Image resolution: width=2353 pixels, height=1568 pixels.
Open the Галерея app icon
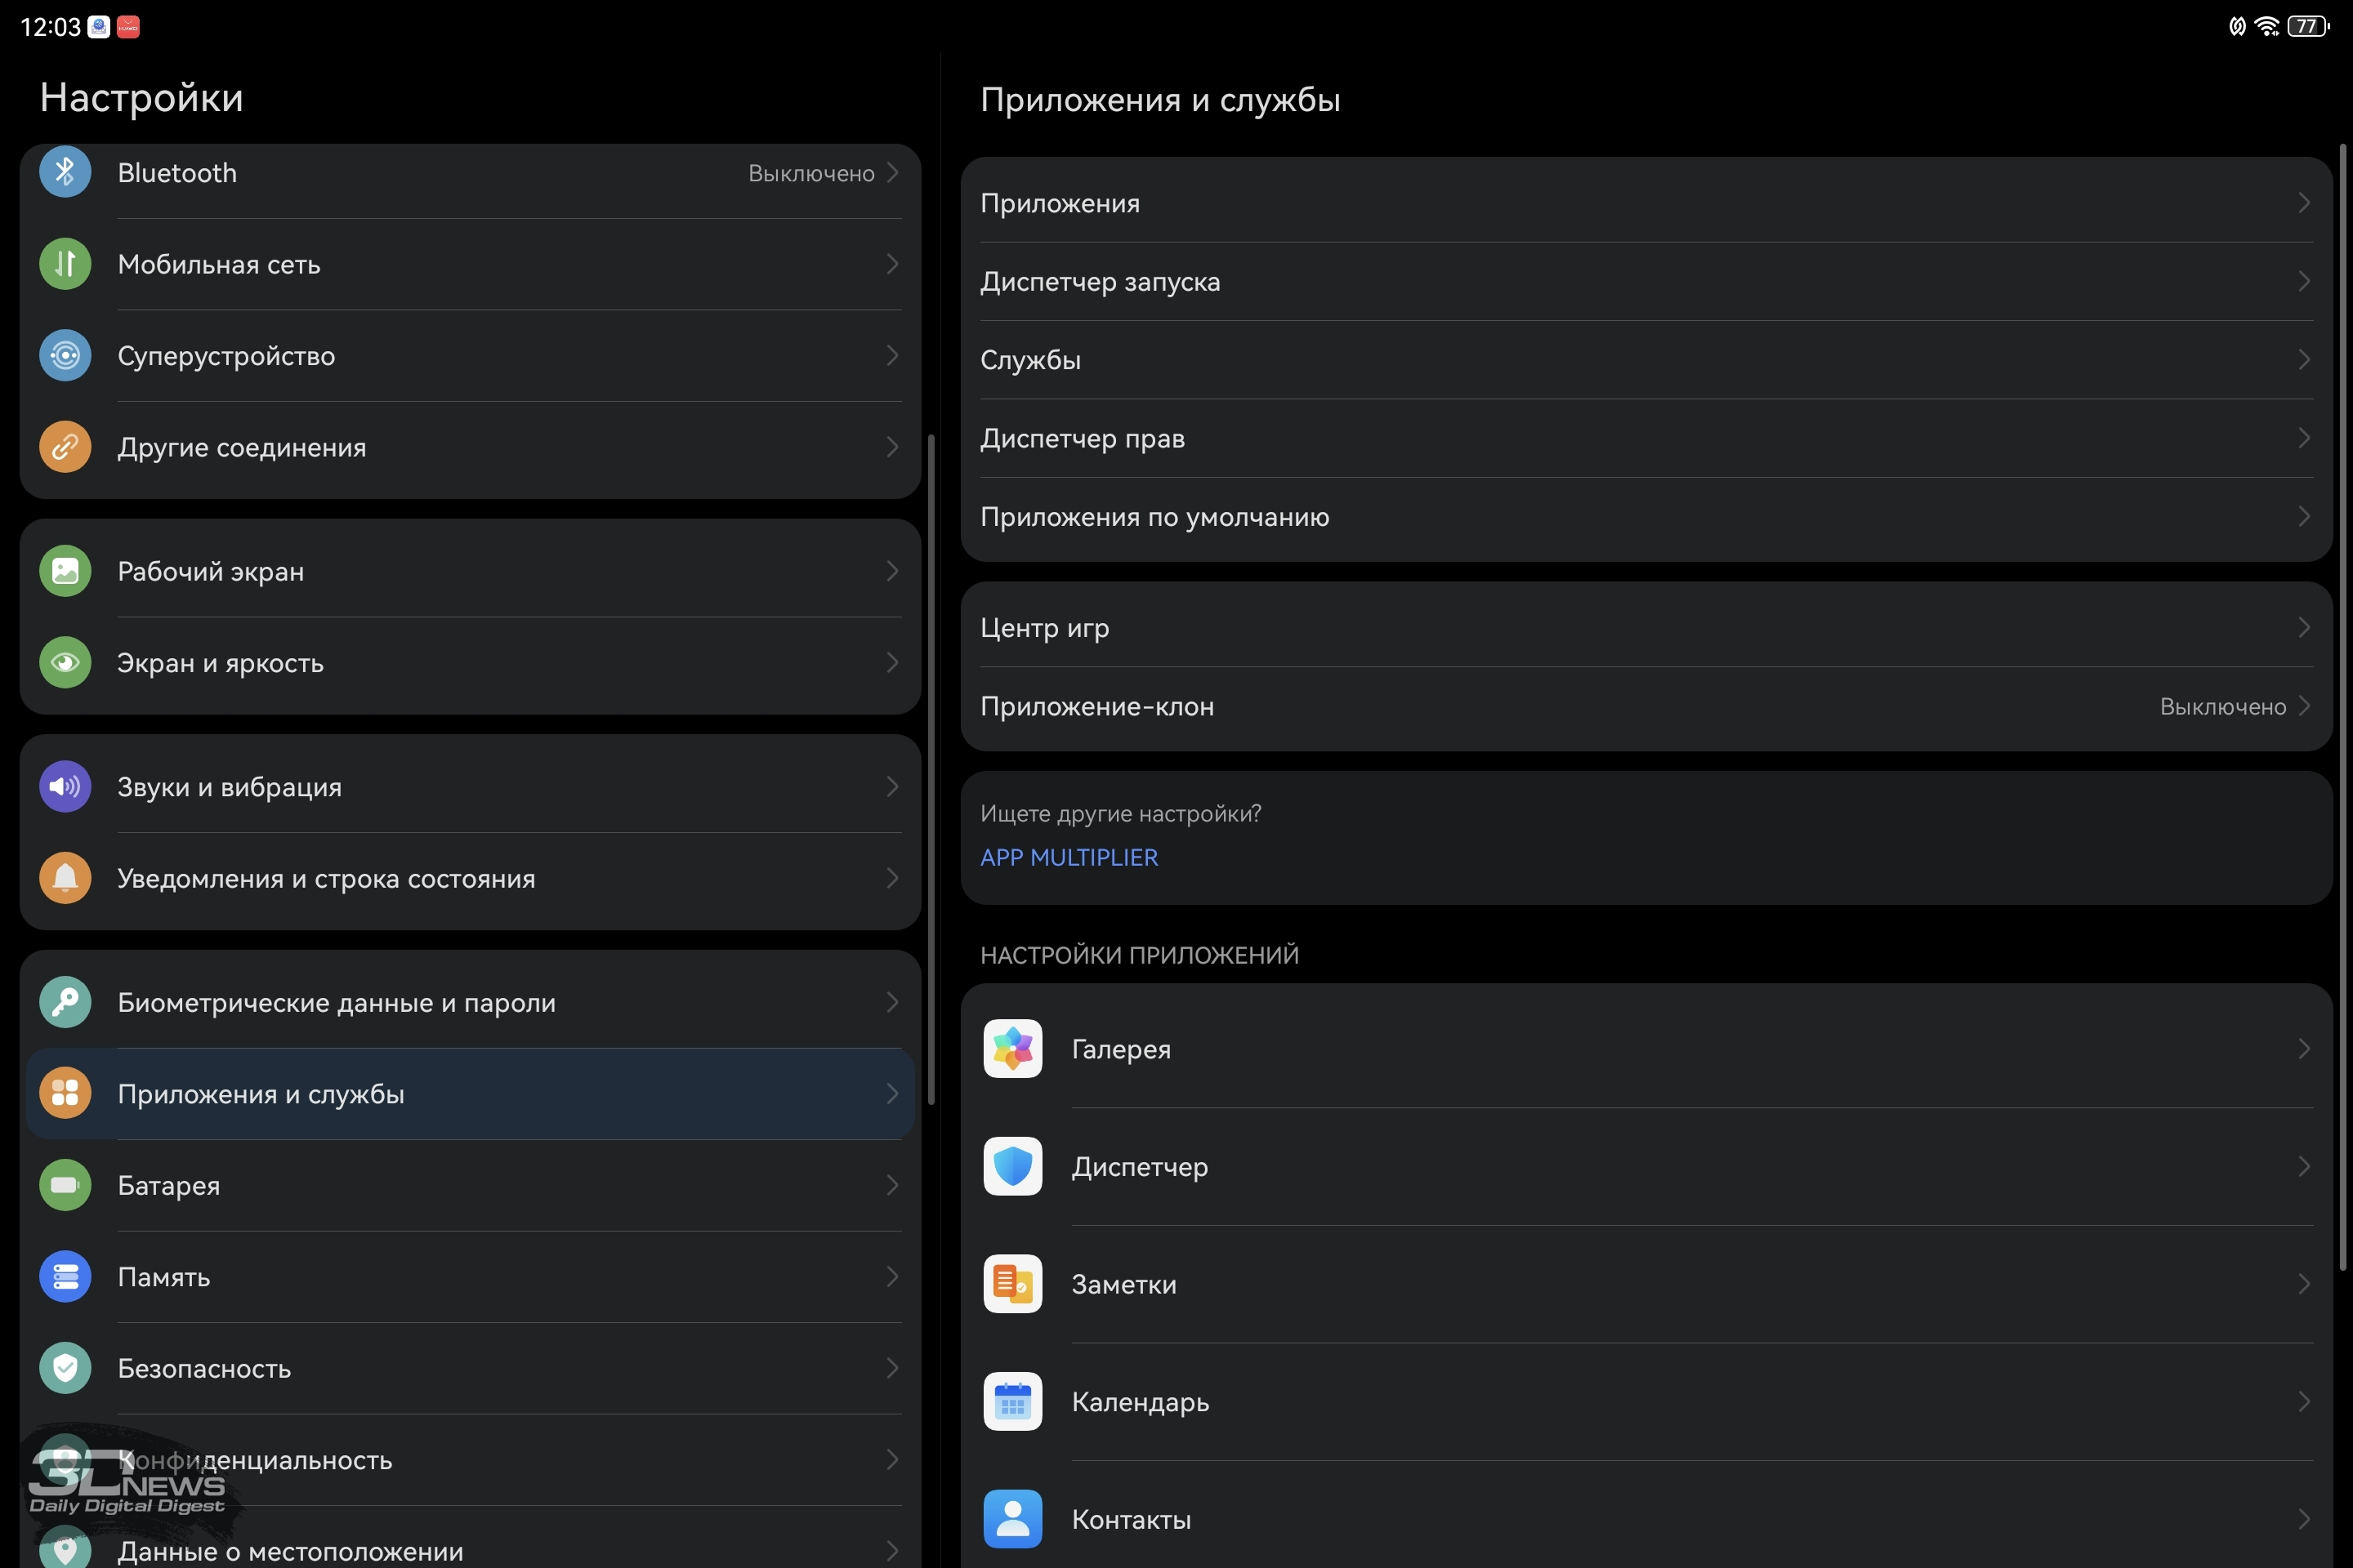[1012, 1048]
